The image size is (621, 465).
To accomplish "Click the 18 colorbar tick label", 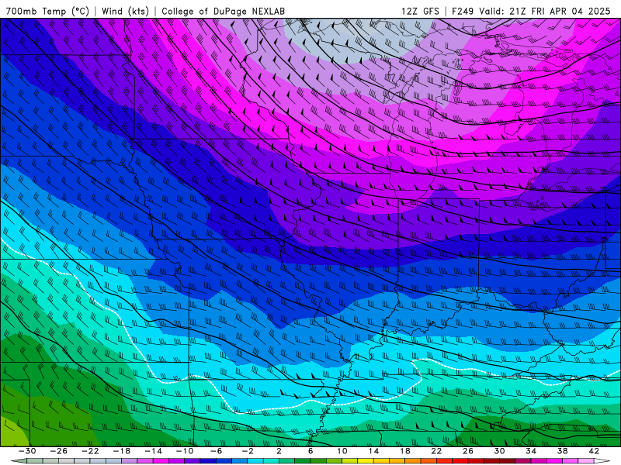I will click(405, 451).
